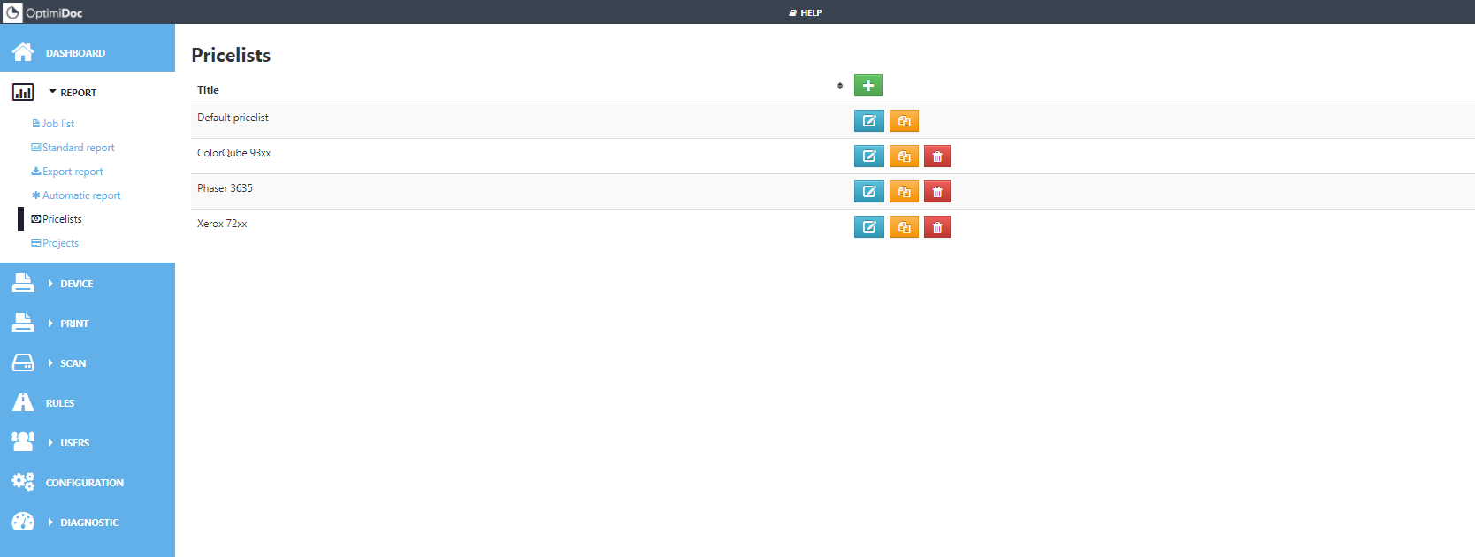The image size is (1475, 557).
Task: Edit the Default pricelist entry
Action: pyautogui.click(x=868, y=121)
